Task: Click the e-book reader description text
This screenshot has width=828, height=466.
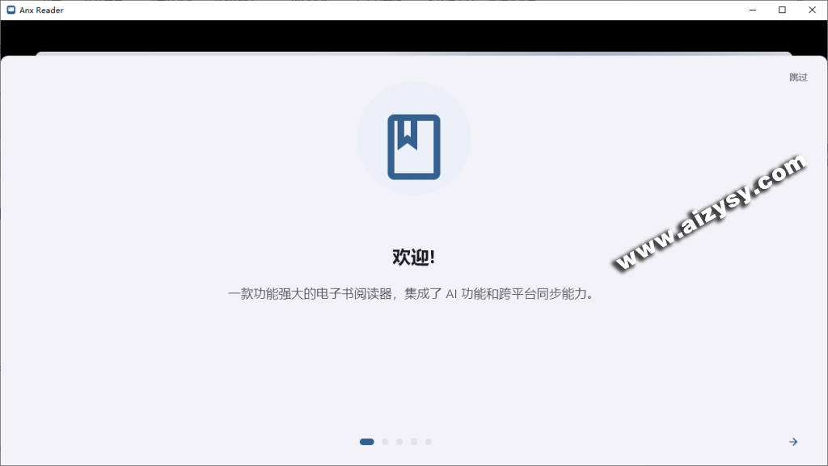Action: (x=413, y=294)
